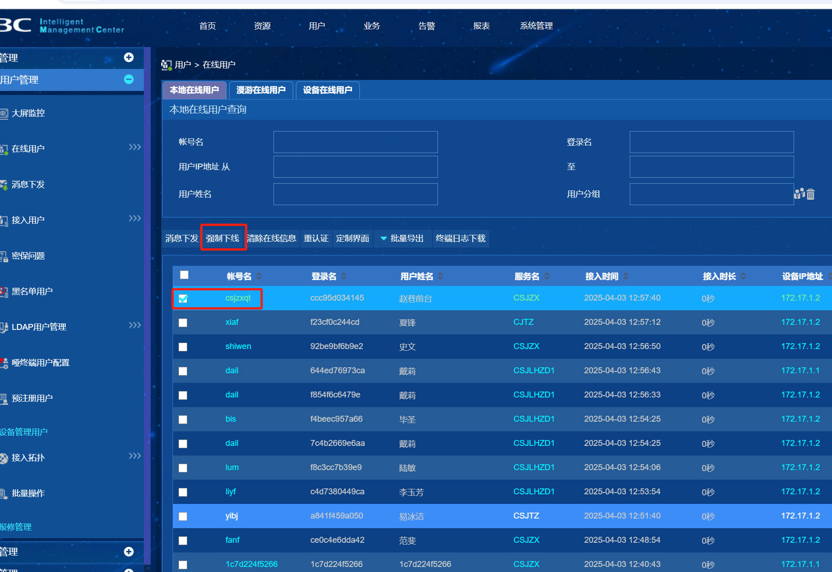Click the 接入拓扑 globe icon in sidebar
This screenshot has width=832, height=572.
[4, 458]
